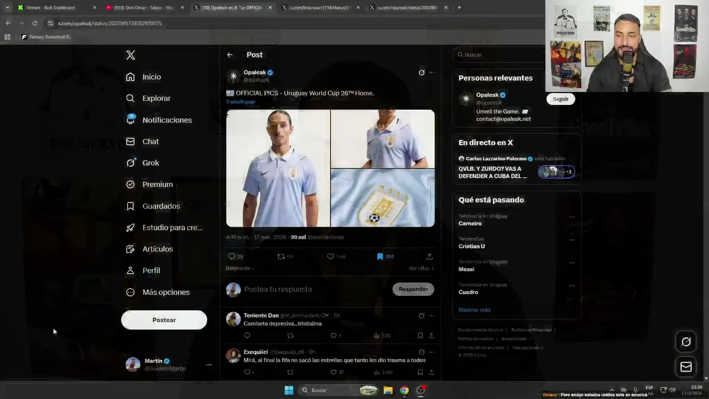This screenshot has width=709, height=399.
Task: Open the jersey collar close-up image
Action: point(383,139)
